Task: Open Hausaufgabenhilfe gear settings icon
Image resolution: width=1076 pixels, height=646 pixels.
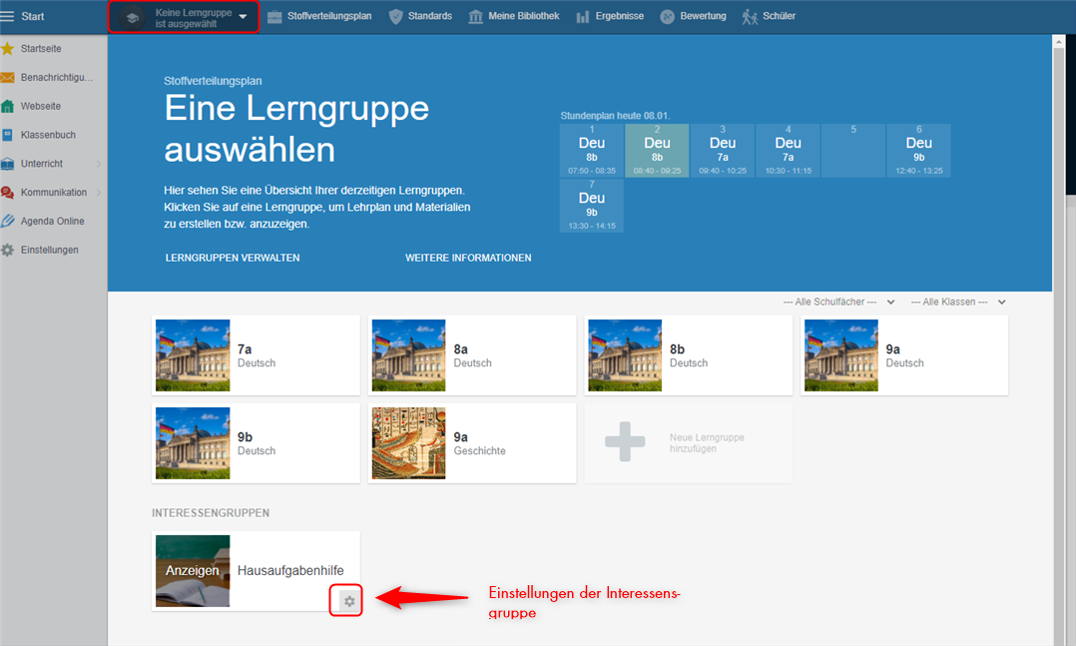Action: (348, 601)
